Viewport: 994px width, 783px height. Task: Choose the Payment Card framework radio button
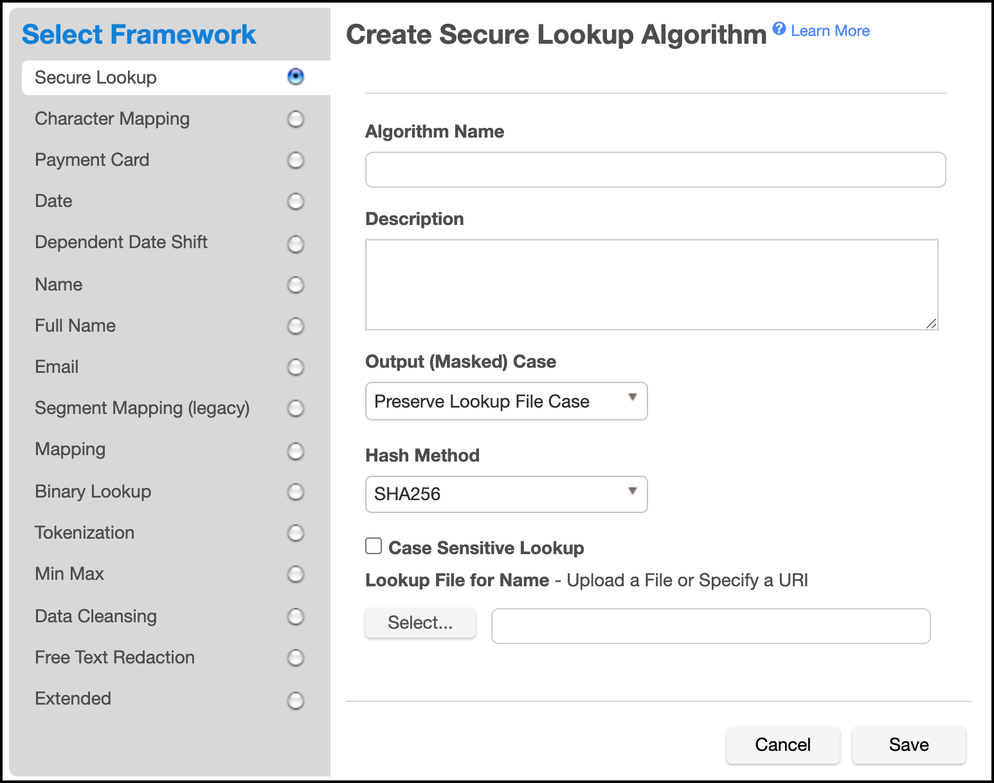[x=295, y=160]
